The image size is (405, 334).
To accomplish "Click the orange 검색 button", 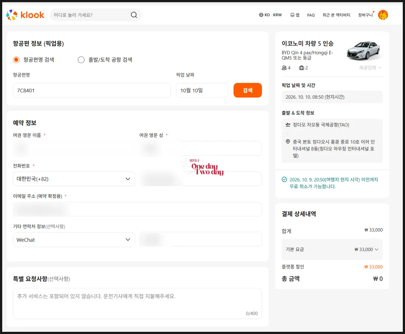I will [x=247, y=90].
